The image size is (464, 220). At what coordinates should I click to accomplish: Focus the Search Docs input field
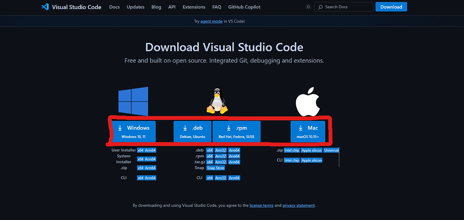[344, 7]
